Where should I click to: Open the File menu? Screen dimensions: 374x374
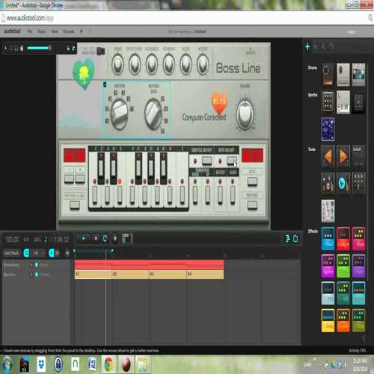click(x=30, y=31)
